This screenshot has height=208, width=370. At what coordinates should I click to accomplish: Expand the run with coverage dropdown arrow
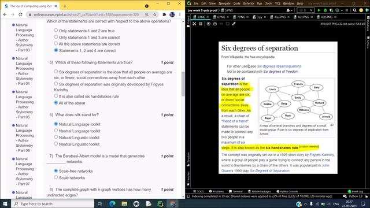point(342,10)
